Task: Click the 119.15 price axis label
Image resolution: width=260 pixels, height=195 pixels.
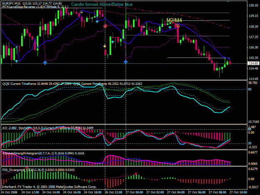Action: click(253, 16)
